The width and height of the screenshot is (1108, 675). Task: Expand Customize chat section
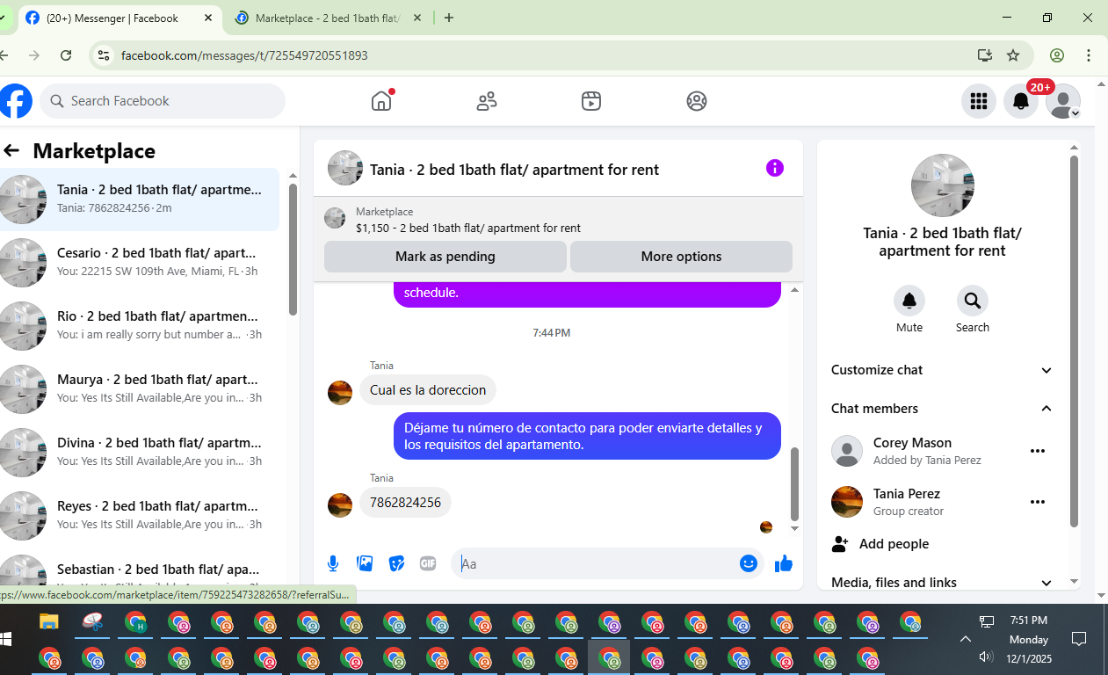942,370
